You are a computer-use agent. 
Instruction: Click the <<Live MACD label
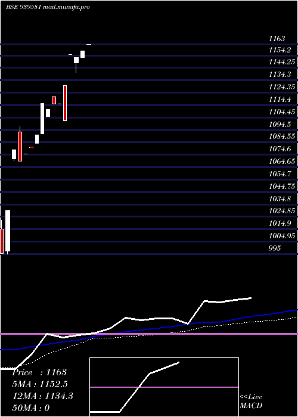pos(251,402)
